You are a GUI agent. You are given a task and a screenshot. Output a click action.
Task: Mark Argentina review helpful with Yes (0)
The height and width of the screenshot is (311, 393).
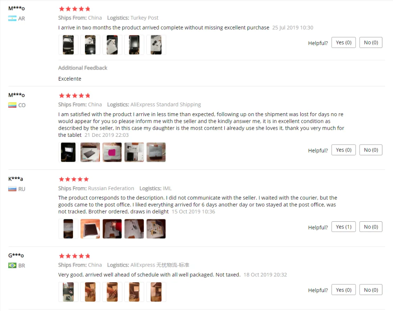[x=343, y=42]
